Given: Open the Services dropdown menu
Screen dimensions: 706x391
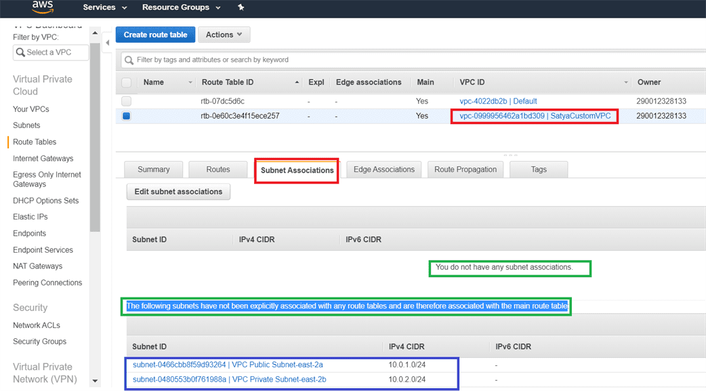Looking at the screenshot, I should (104, 7).
